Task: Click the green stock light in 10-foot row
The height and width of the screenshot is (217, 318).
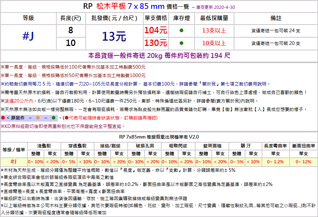Action: tap(181, 43)
